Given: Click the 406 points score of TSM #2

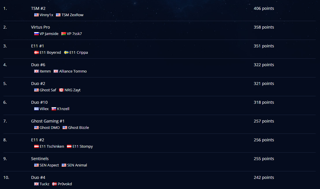Looking at the screenshot, I should 264,8.
